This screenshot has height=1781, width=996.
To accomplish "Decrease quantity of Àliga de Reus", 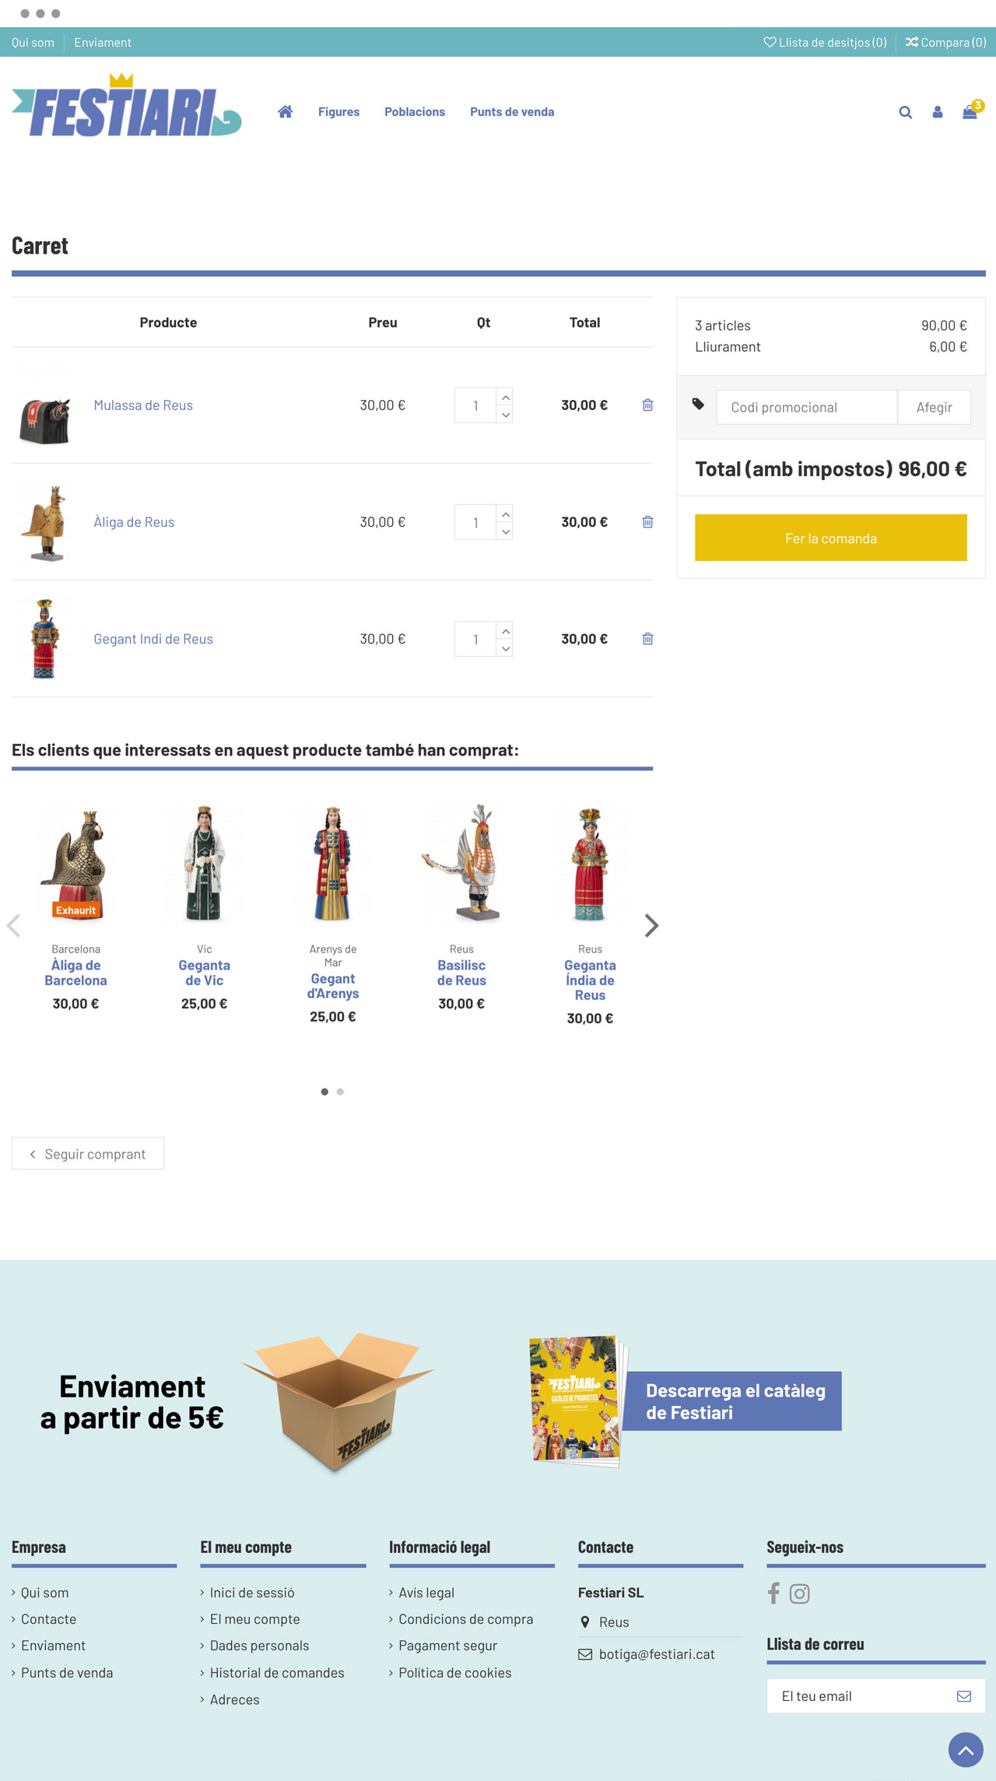I will [x=505, y=532].
